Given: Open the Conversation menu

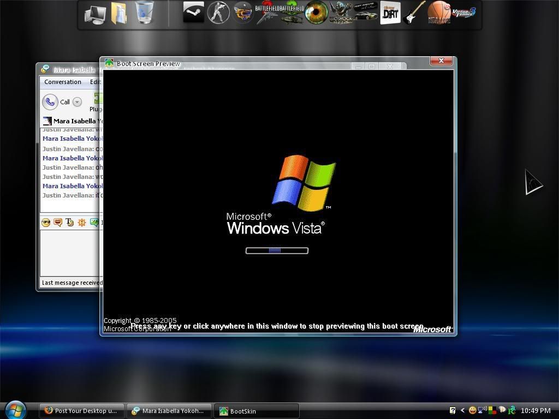Looking at the screenshot, I should tap(62, 82).
